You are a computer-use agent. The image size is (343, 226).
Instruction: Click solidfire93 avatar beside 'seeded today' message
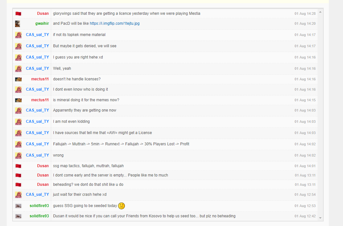[18, 206]
